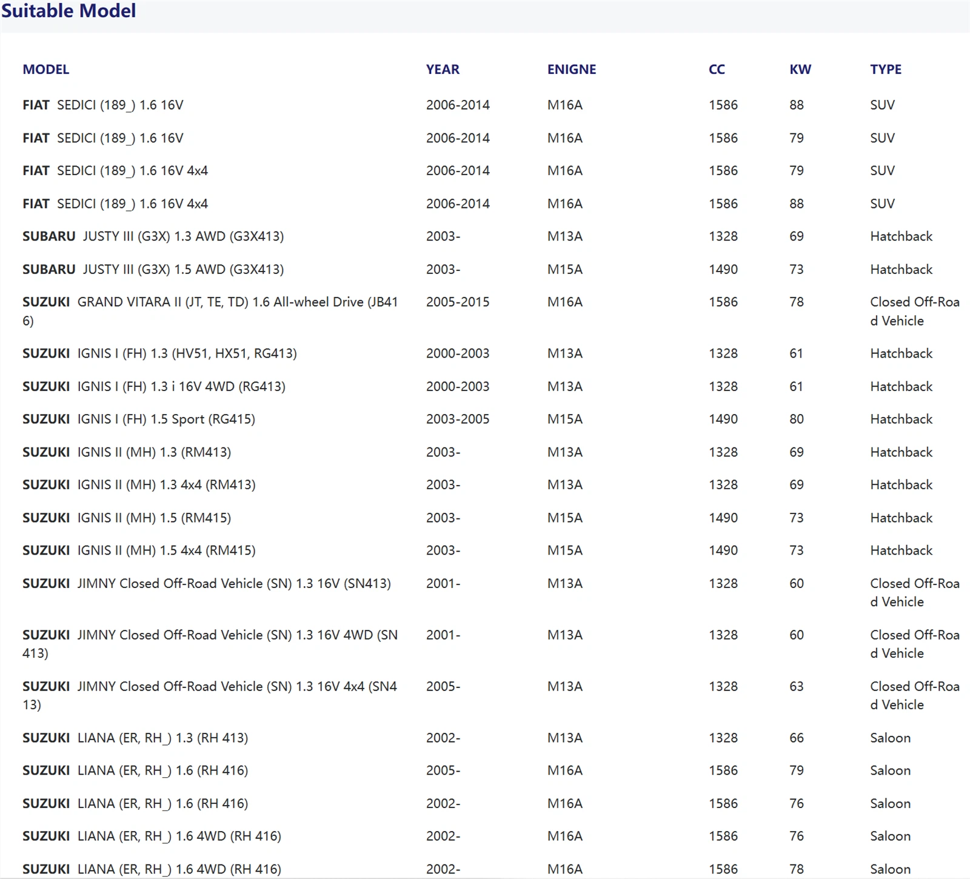This screenshot has height=879, width=970.
Task: Select the KW column header
Action: pos(800,69)
